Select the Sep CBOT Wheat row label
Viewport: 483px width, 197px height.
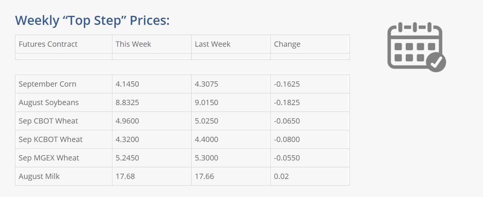point(48,121)
